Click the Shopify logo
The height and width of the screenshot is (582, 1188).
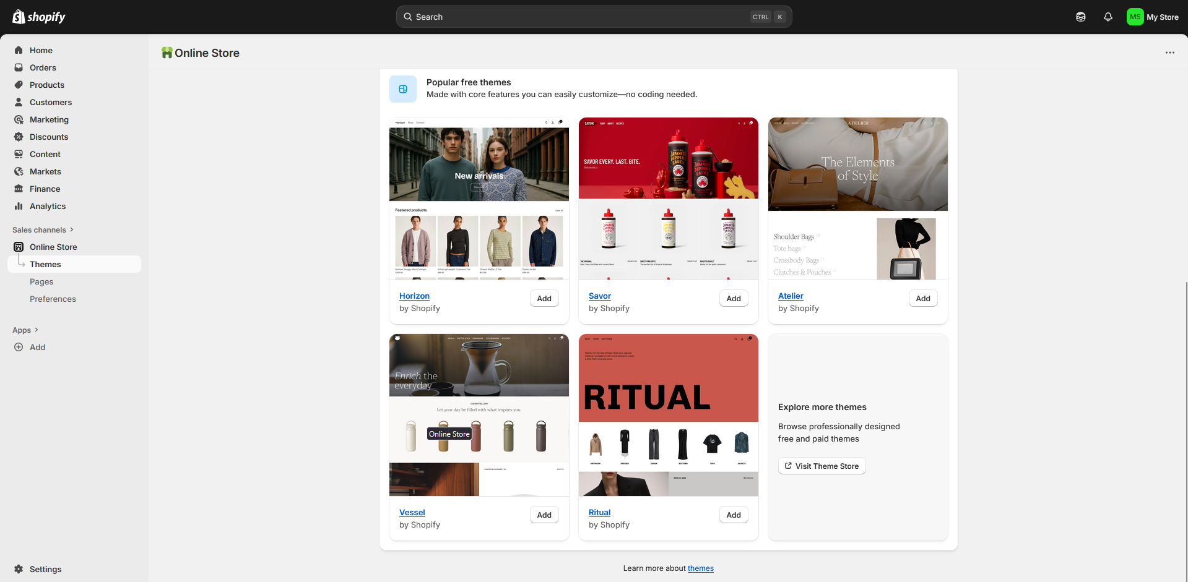click(38, 17)
